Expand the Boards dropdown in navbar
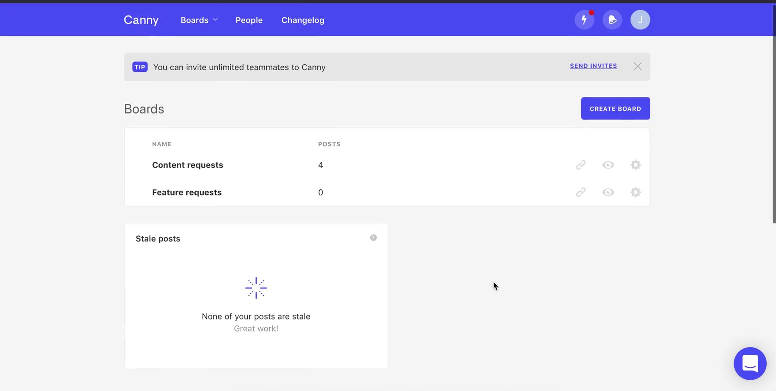This screenshot has width=776, height=391. click(199, 20)
